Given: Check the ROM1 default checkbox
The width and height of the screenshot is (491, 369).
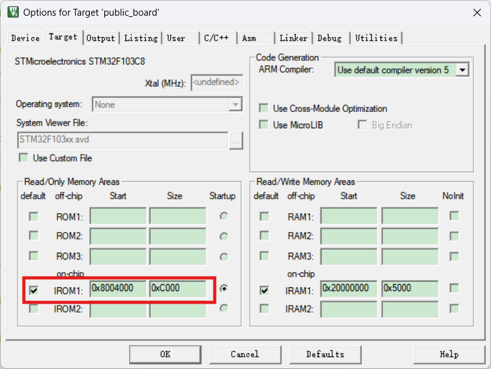Looking at the screenshot, I should (33, 216).
